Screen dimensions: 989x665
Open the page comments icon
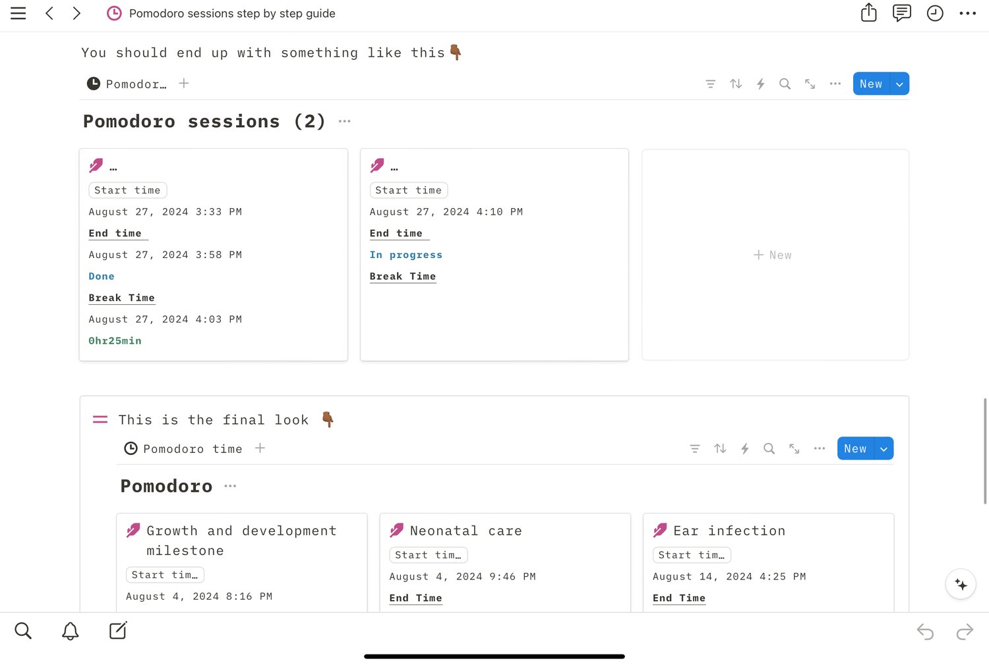point(901,13)
